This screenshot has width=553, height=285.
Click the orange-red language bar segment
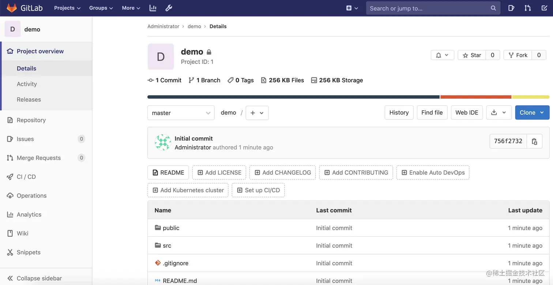coord(476,97)
